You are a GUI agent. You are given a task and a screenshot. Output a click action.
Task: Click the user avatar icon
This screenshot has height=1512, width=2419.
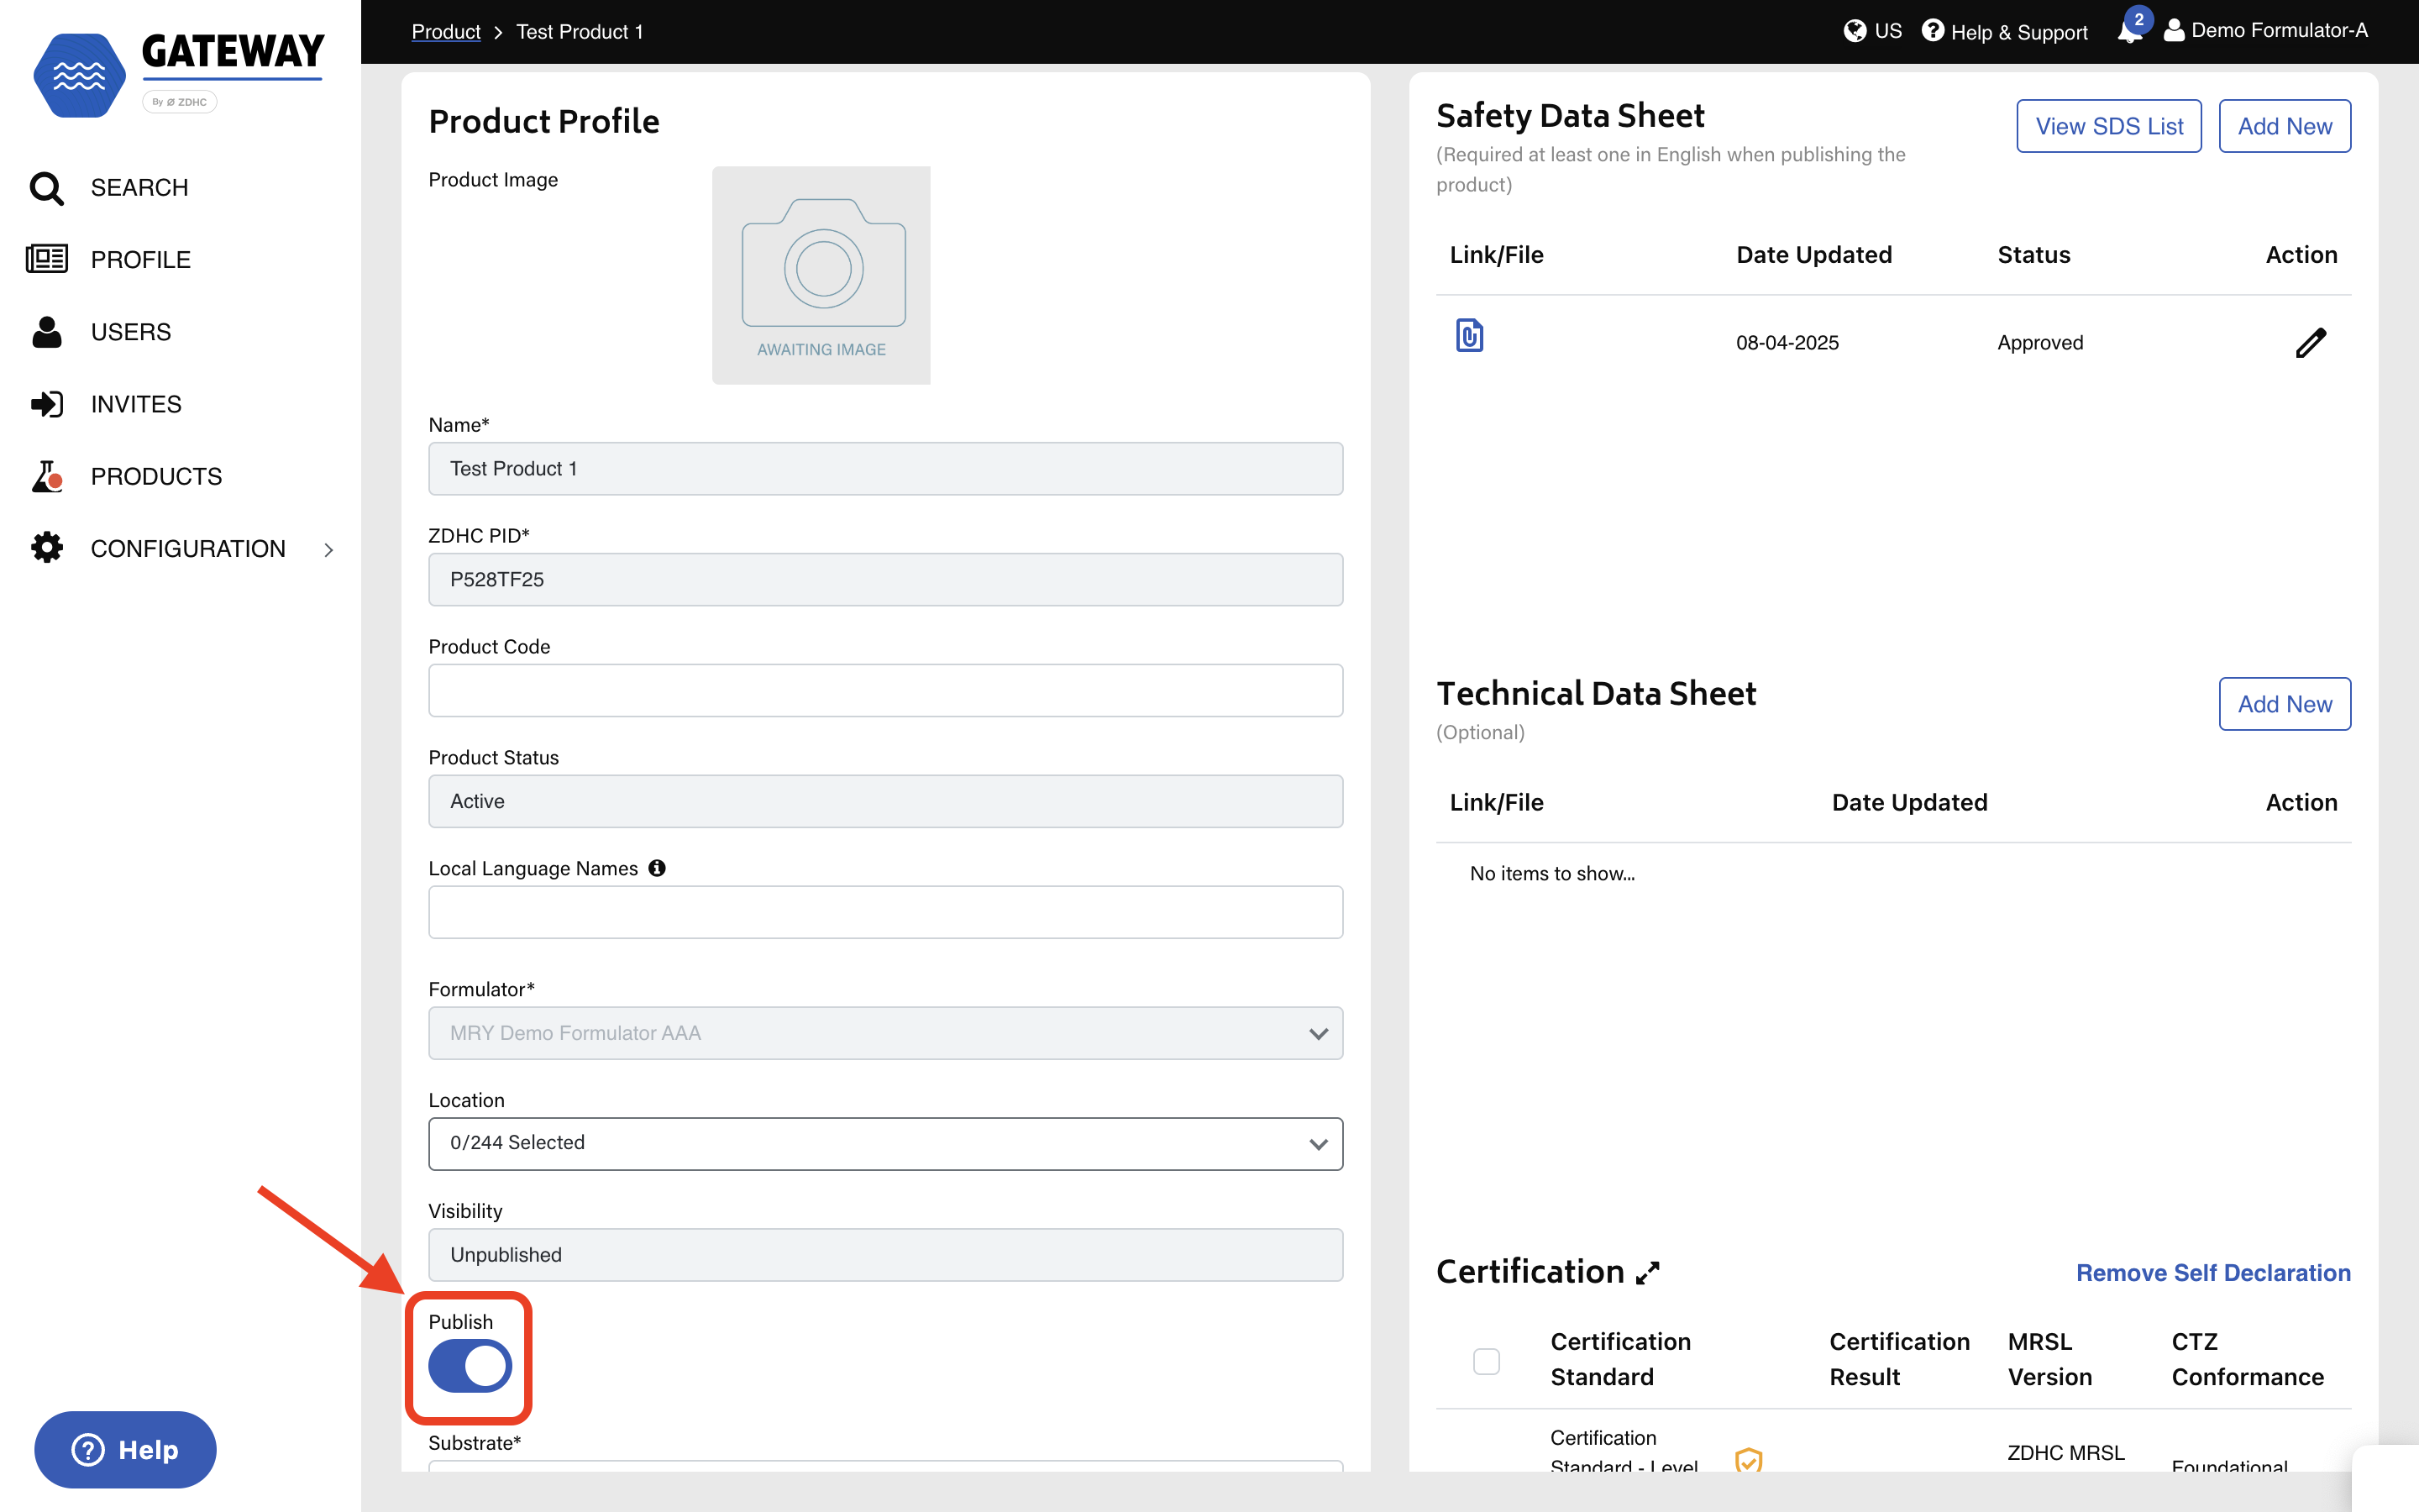tap(2173, 31)
